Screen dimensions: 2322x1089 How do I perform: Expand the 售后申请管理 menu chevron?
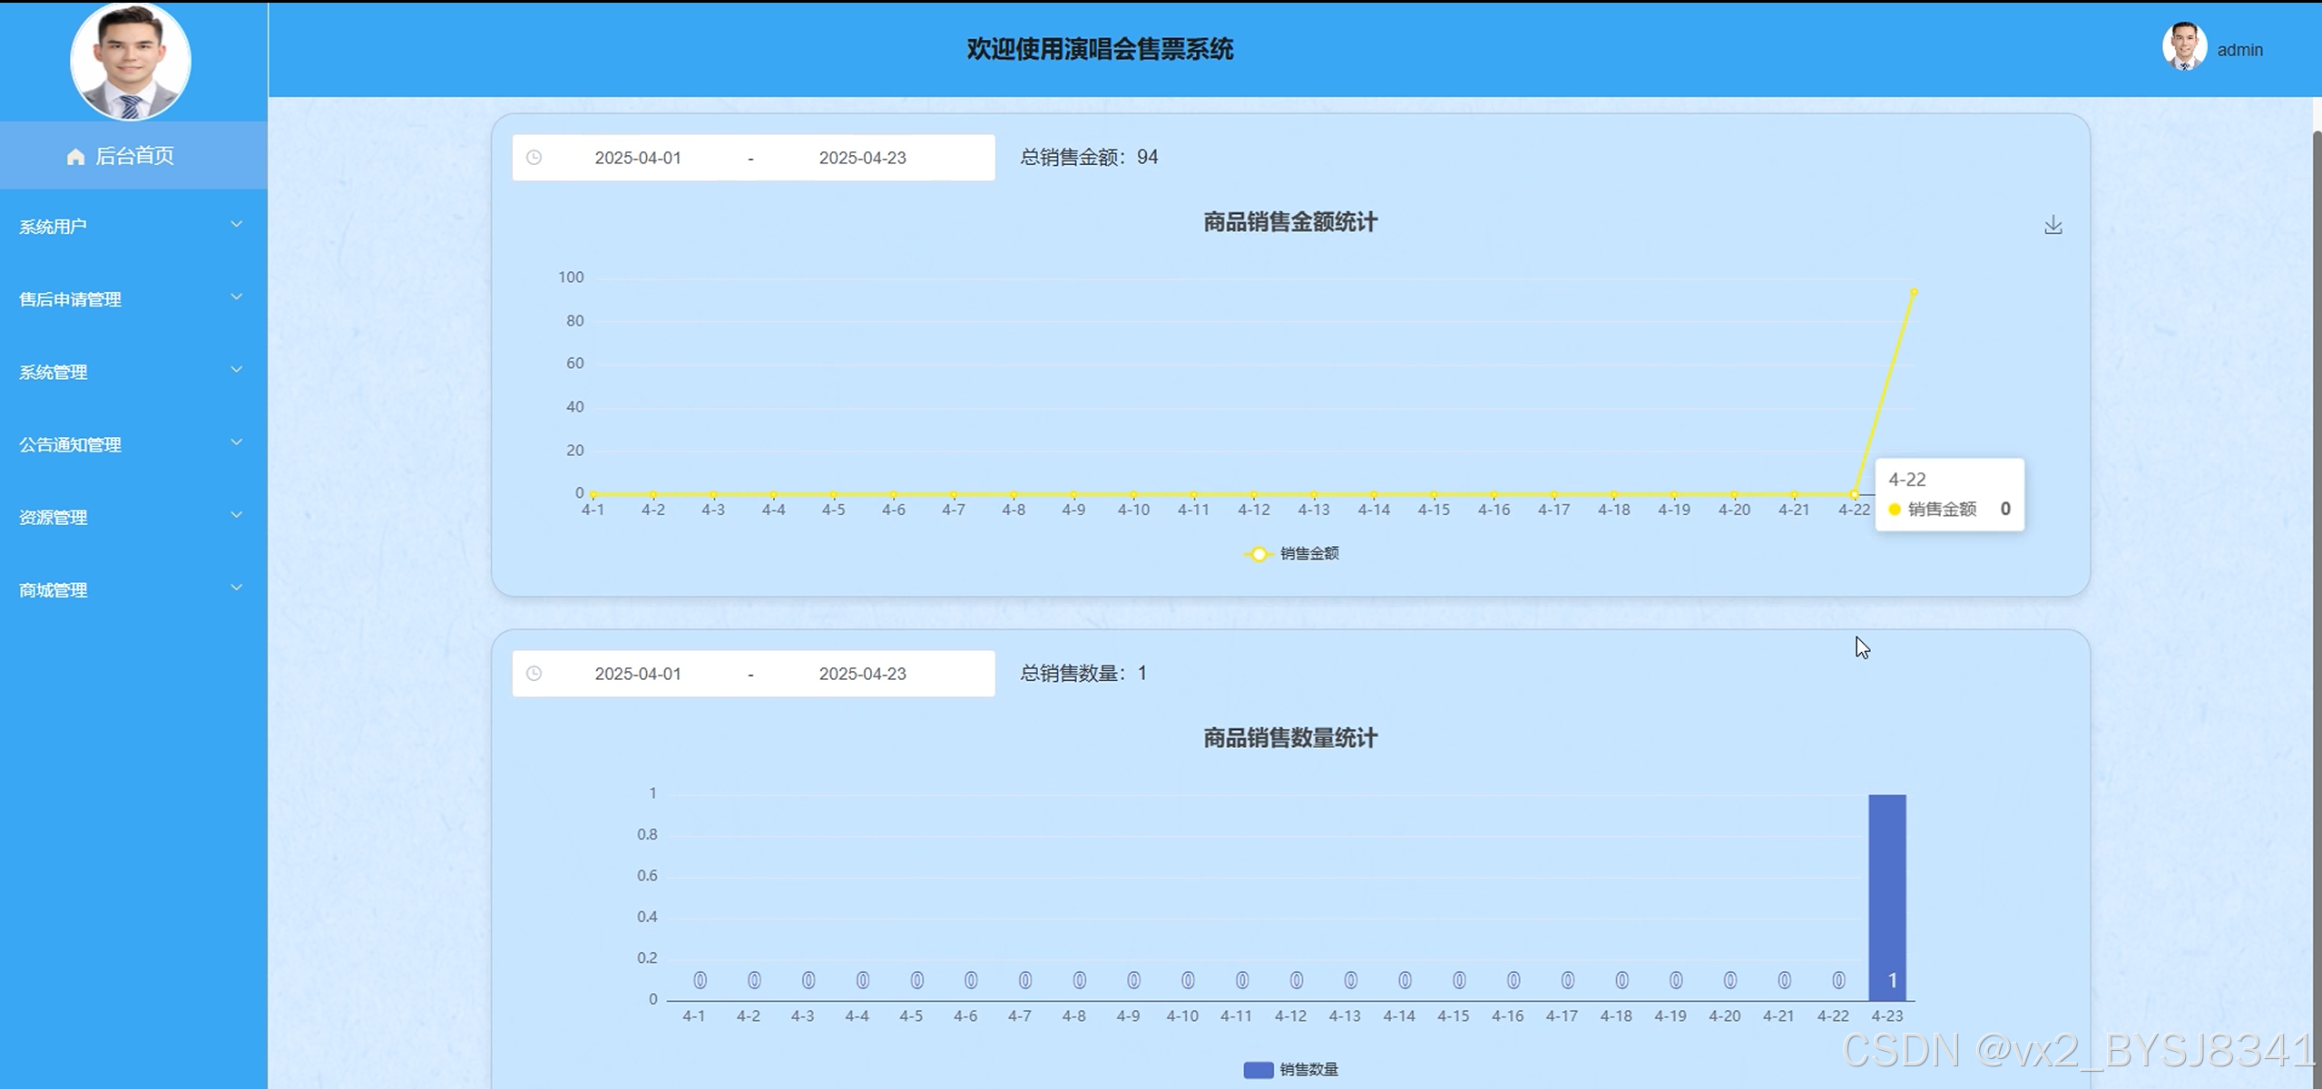(236, 297)
